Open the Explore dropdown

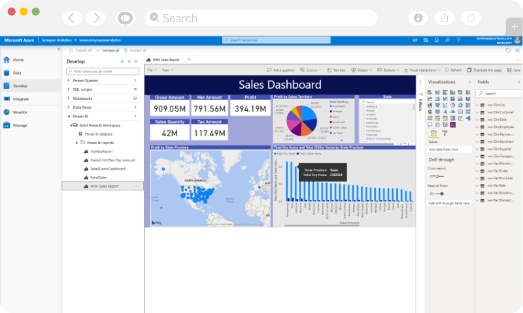311,70
